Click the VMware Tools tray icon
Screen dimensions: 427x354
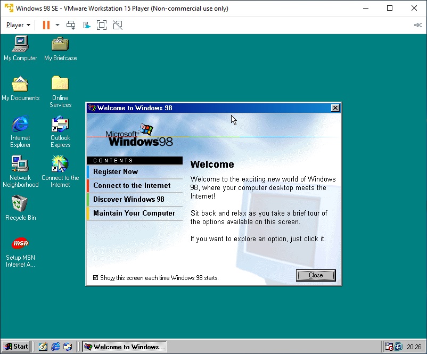pos(398,347)
